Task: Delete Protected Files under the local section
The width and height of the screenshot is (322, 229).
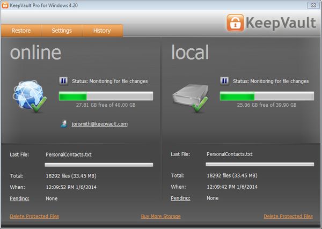Action: (288, 217)
